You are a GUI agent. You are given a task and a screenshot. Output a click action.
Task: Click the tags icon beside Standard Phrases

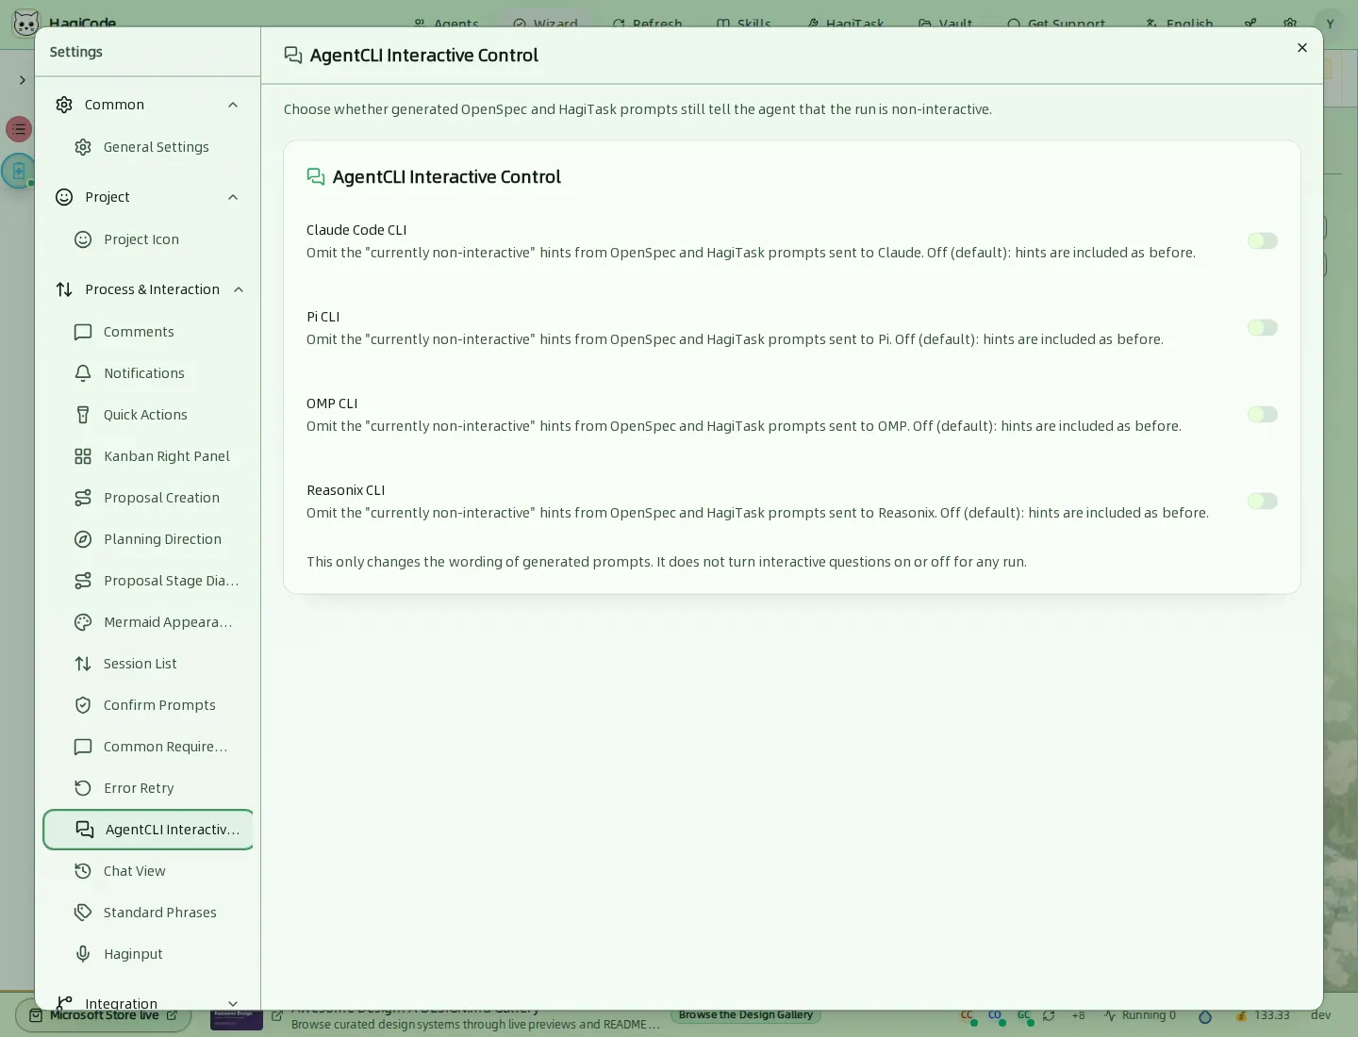tap(83, 913)
